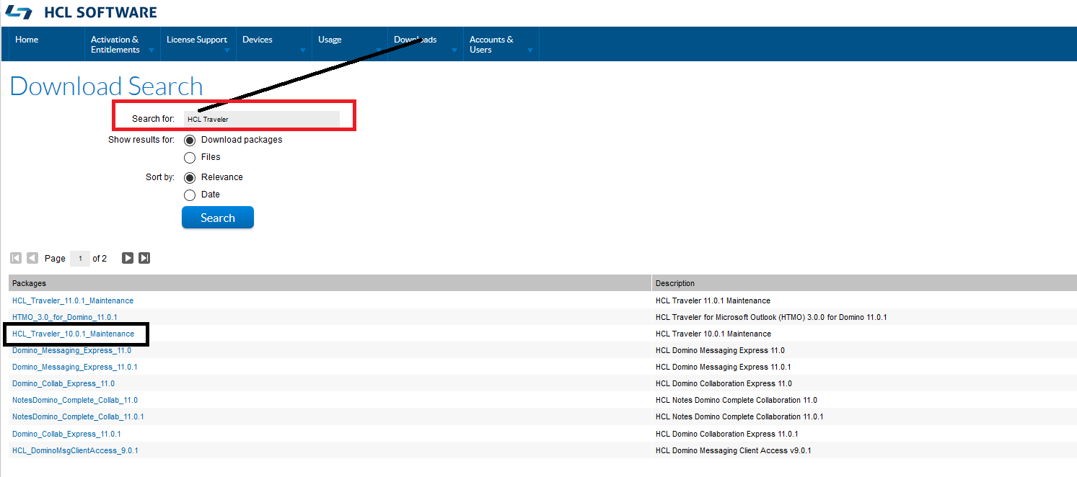Screen dimensions: 1077x477
Task: Go to previous page arrow icon
Action: (32, 258)
